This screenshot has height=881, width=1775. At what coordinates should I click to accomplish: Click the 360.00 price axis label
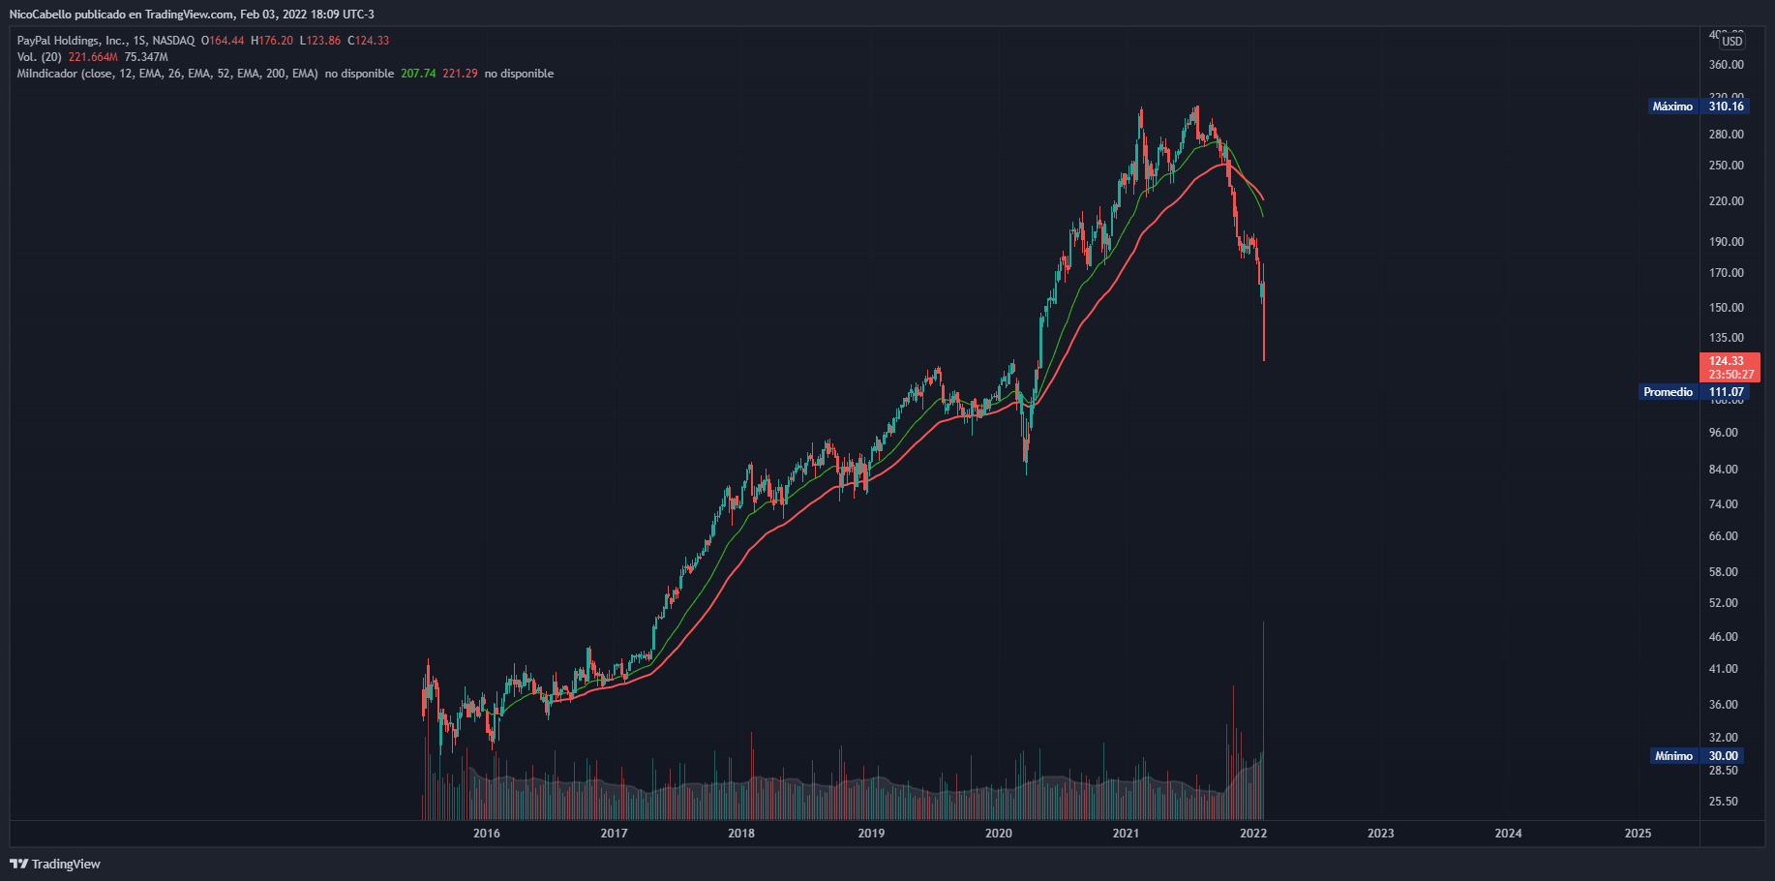coord(1727,65)
